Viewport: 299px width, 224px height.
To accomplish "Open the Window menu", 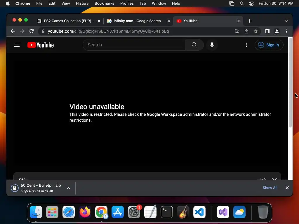I will [159, 3].
